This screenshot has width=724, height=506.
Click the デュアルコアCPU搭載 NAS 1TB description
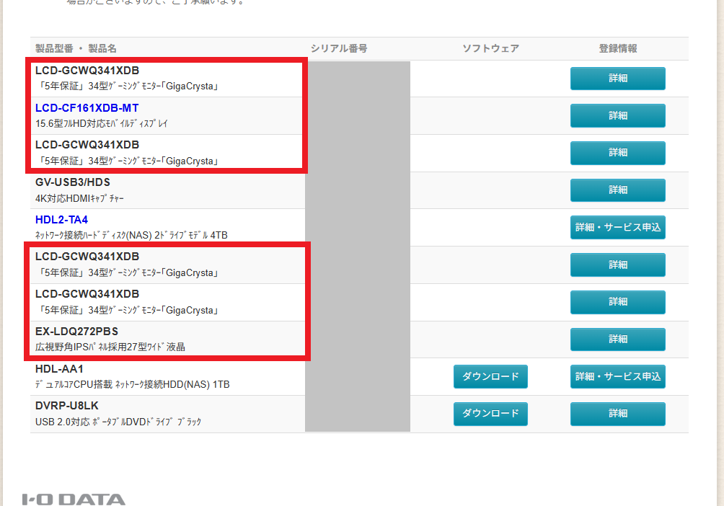(132, 385)
